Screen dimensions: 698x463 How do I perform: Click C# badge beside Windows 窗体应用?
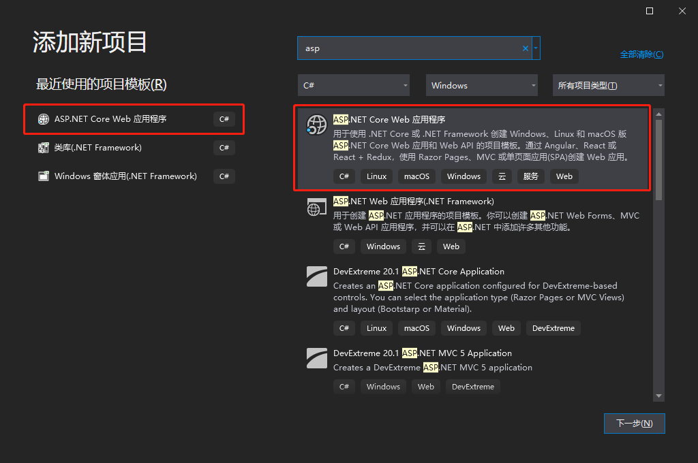point(224,176)
